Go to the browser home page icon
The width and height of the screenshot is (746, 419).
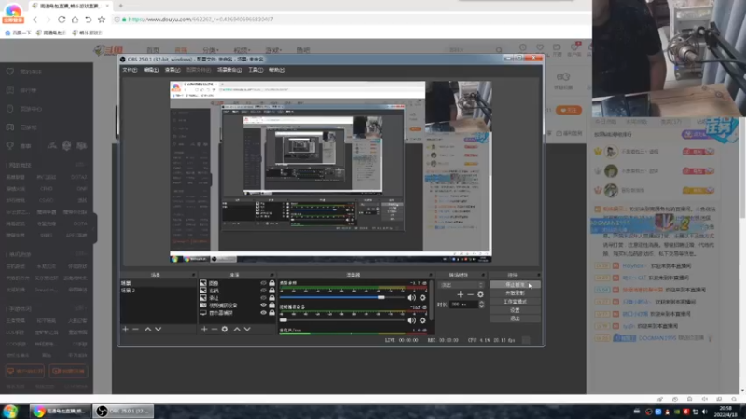(x=75, y=20)
